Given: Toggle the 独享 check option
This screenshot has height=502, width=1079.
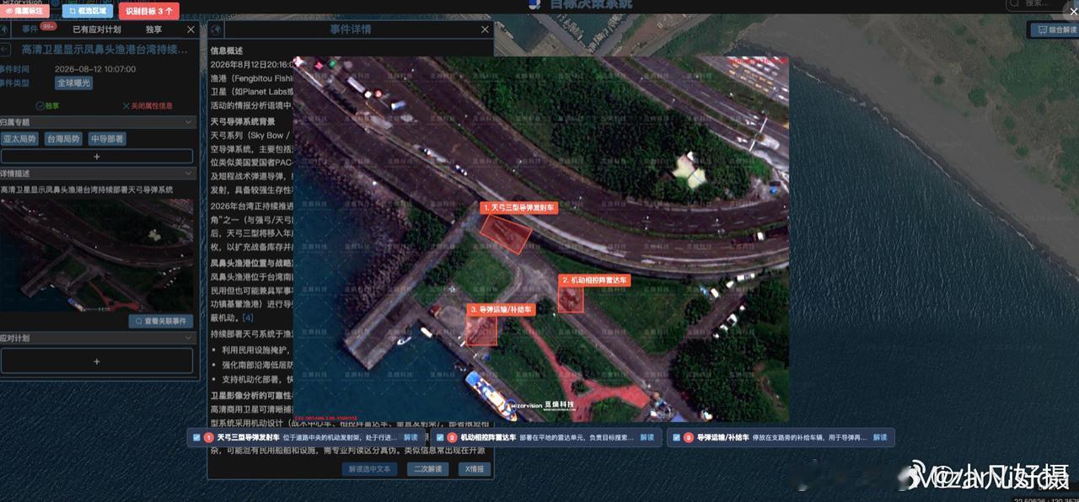Looking at the screenshot, I should (x=47, y=106).
